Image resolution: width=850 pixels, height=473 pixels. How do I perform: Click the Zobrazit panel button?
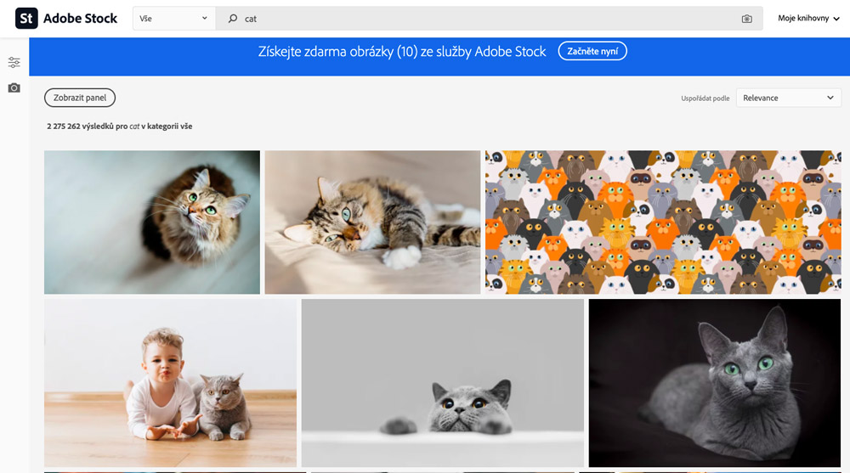pyautogui.click(x=80, y=98)
